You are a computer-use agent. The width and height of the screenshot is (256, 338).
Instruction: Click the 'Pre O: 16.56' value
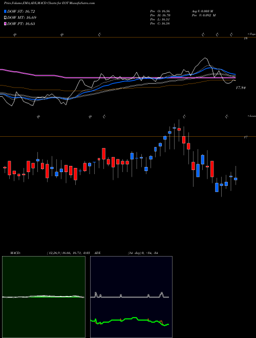click(160, 11)
